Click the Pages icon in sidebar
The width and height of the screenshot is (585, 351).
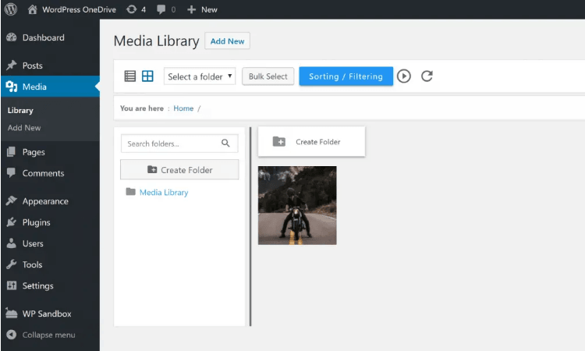click(12, 152)
